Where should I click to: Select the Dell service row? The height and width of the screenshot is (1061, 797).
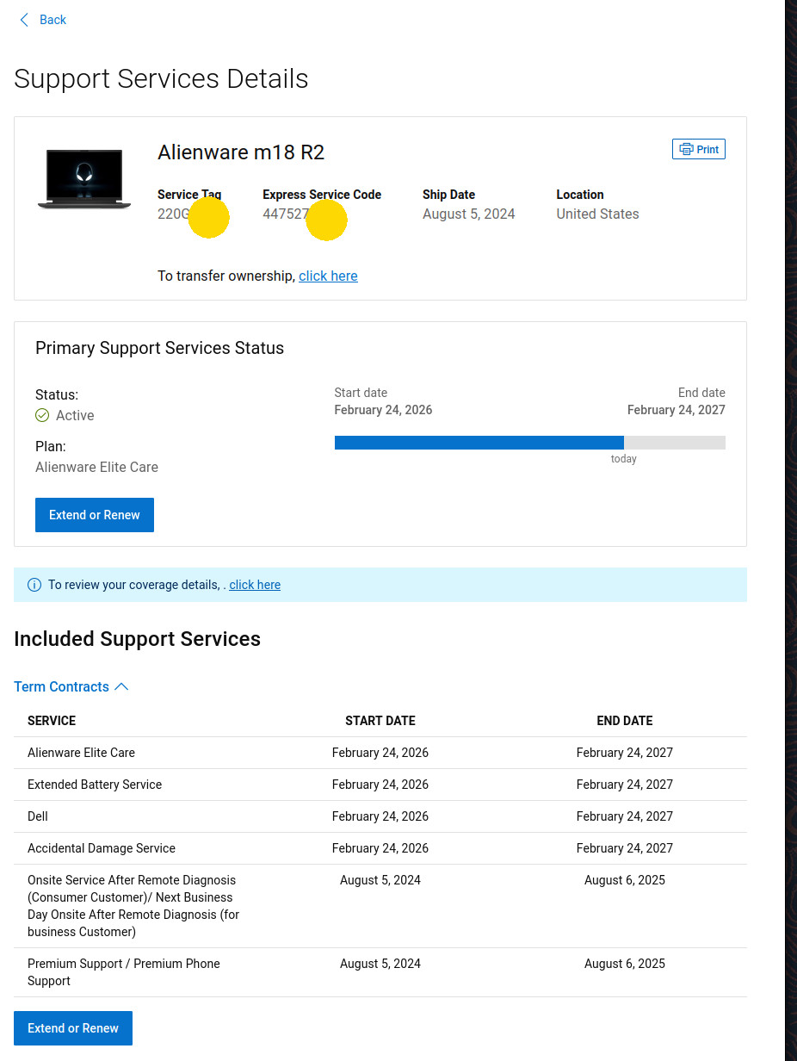[x=380, y=816]
